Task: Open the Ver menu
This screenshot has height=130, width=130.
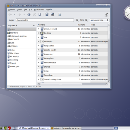Action: point(25,10)
